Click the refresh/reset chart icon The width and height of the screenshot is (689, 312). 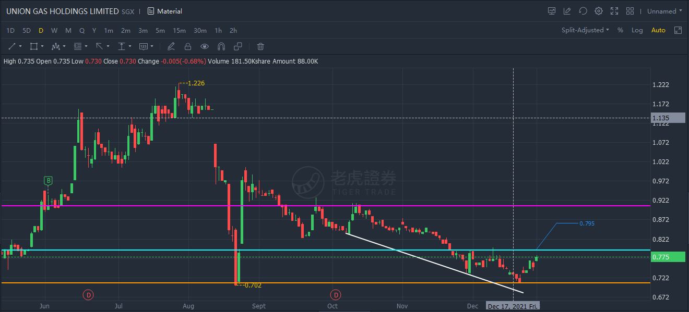(x=583, y=11)
